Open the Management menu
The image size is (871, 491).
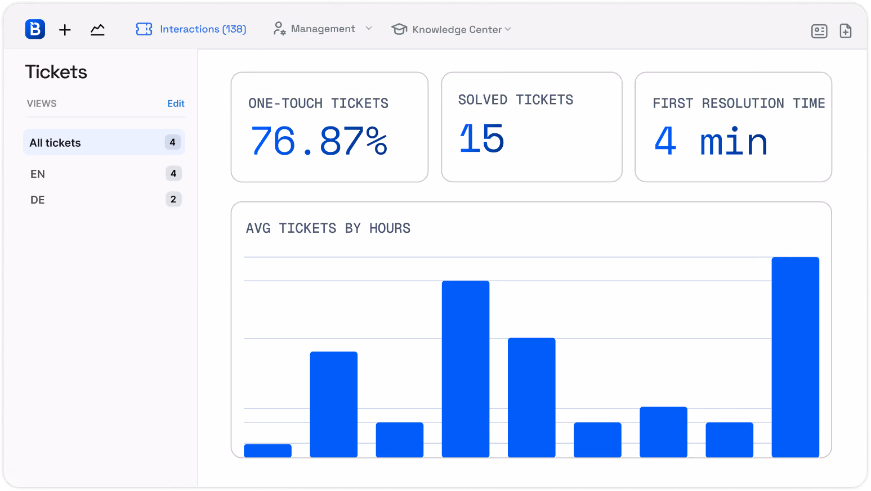click(x=323, y=29)
